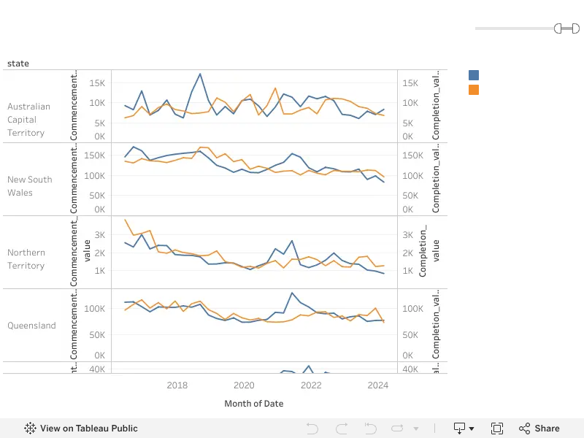Select the Queensland row label

click(x=31, y=326)
